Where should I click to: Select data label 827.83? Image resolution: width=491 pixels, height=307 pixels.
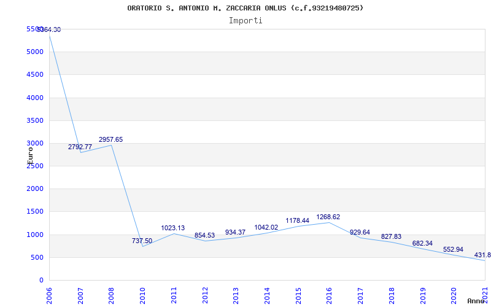point(391,236)
